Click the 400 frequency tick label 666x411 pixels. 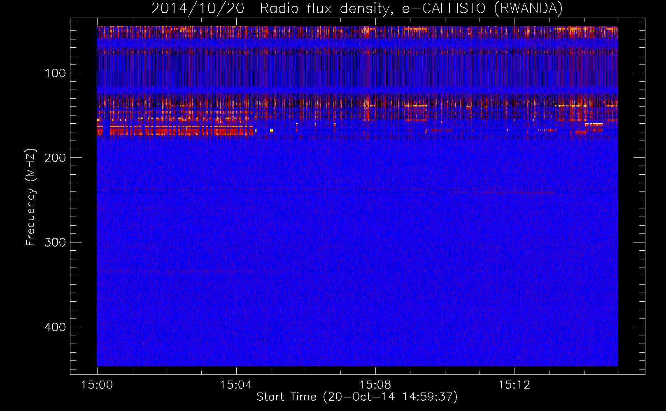[x=55, y=327]
